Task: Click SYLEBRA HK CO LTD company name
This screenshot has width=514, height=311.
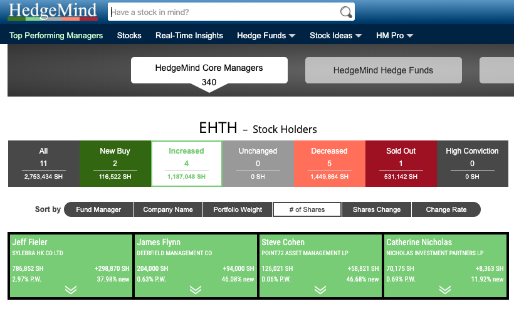Action: click(x=38, y=253)
